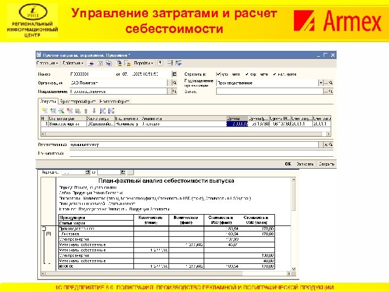The image size is (389, 292).
Task: Click into the Заказ input field
Action: click(270, 91)
